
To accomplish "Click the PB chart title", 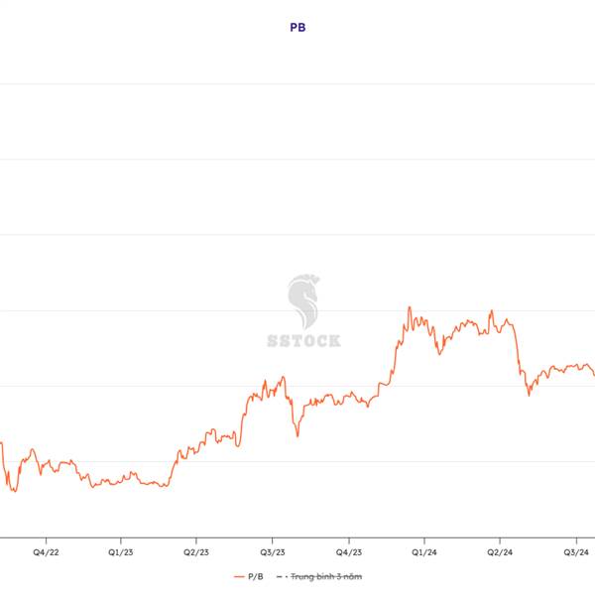I will click(x=297, y=28).
